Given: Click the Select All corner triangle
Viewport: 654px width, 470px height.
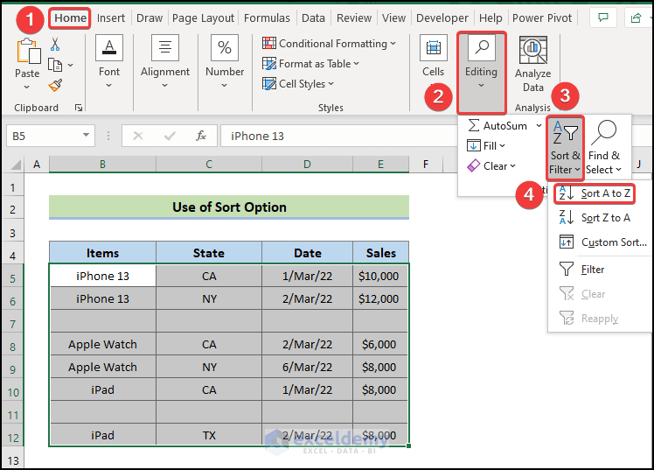Looking at the screenshot, I should [x=16, y=164].
